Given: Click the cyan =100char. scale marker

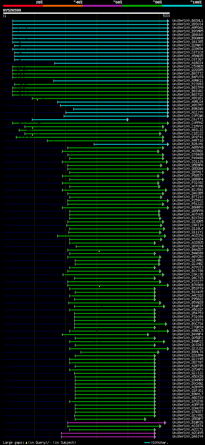Looking at the screenshot, I should click(x=147, y=442).
